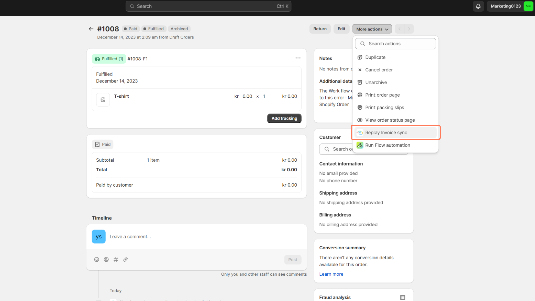Collapse the More actions dropdown
The height and width of the screenshot is (301, 535).
[372, 29]
